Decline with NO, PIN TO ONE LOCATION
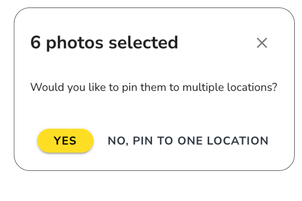This screenshot has width=302, height=201. [188, 141]
